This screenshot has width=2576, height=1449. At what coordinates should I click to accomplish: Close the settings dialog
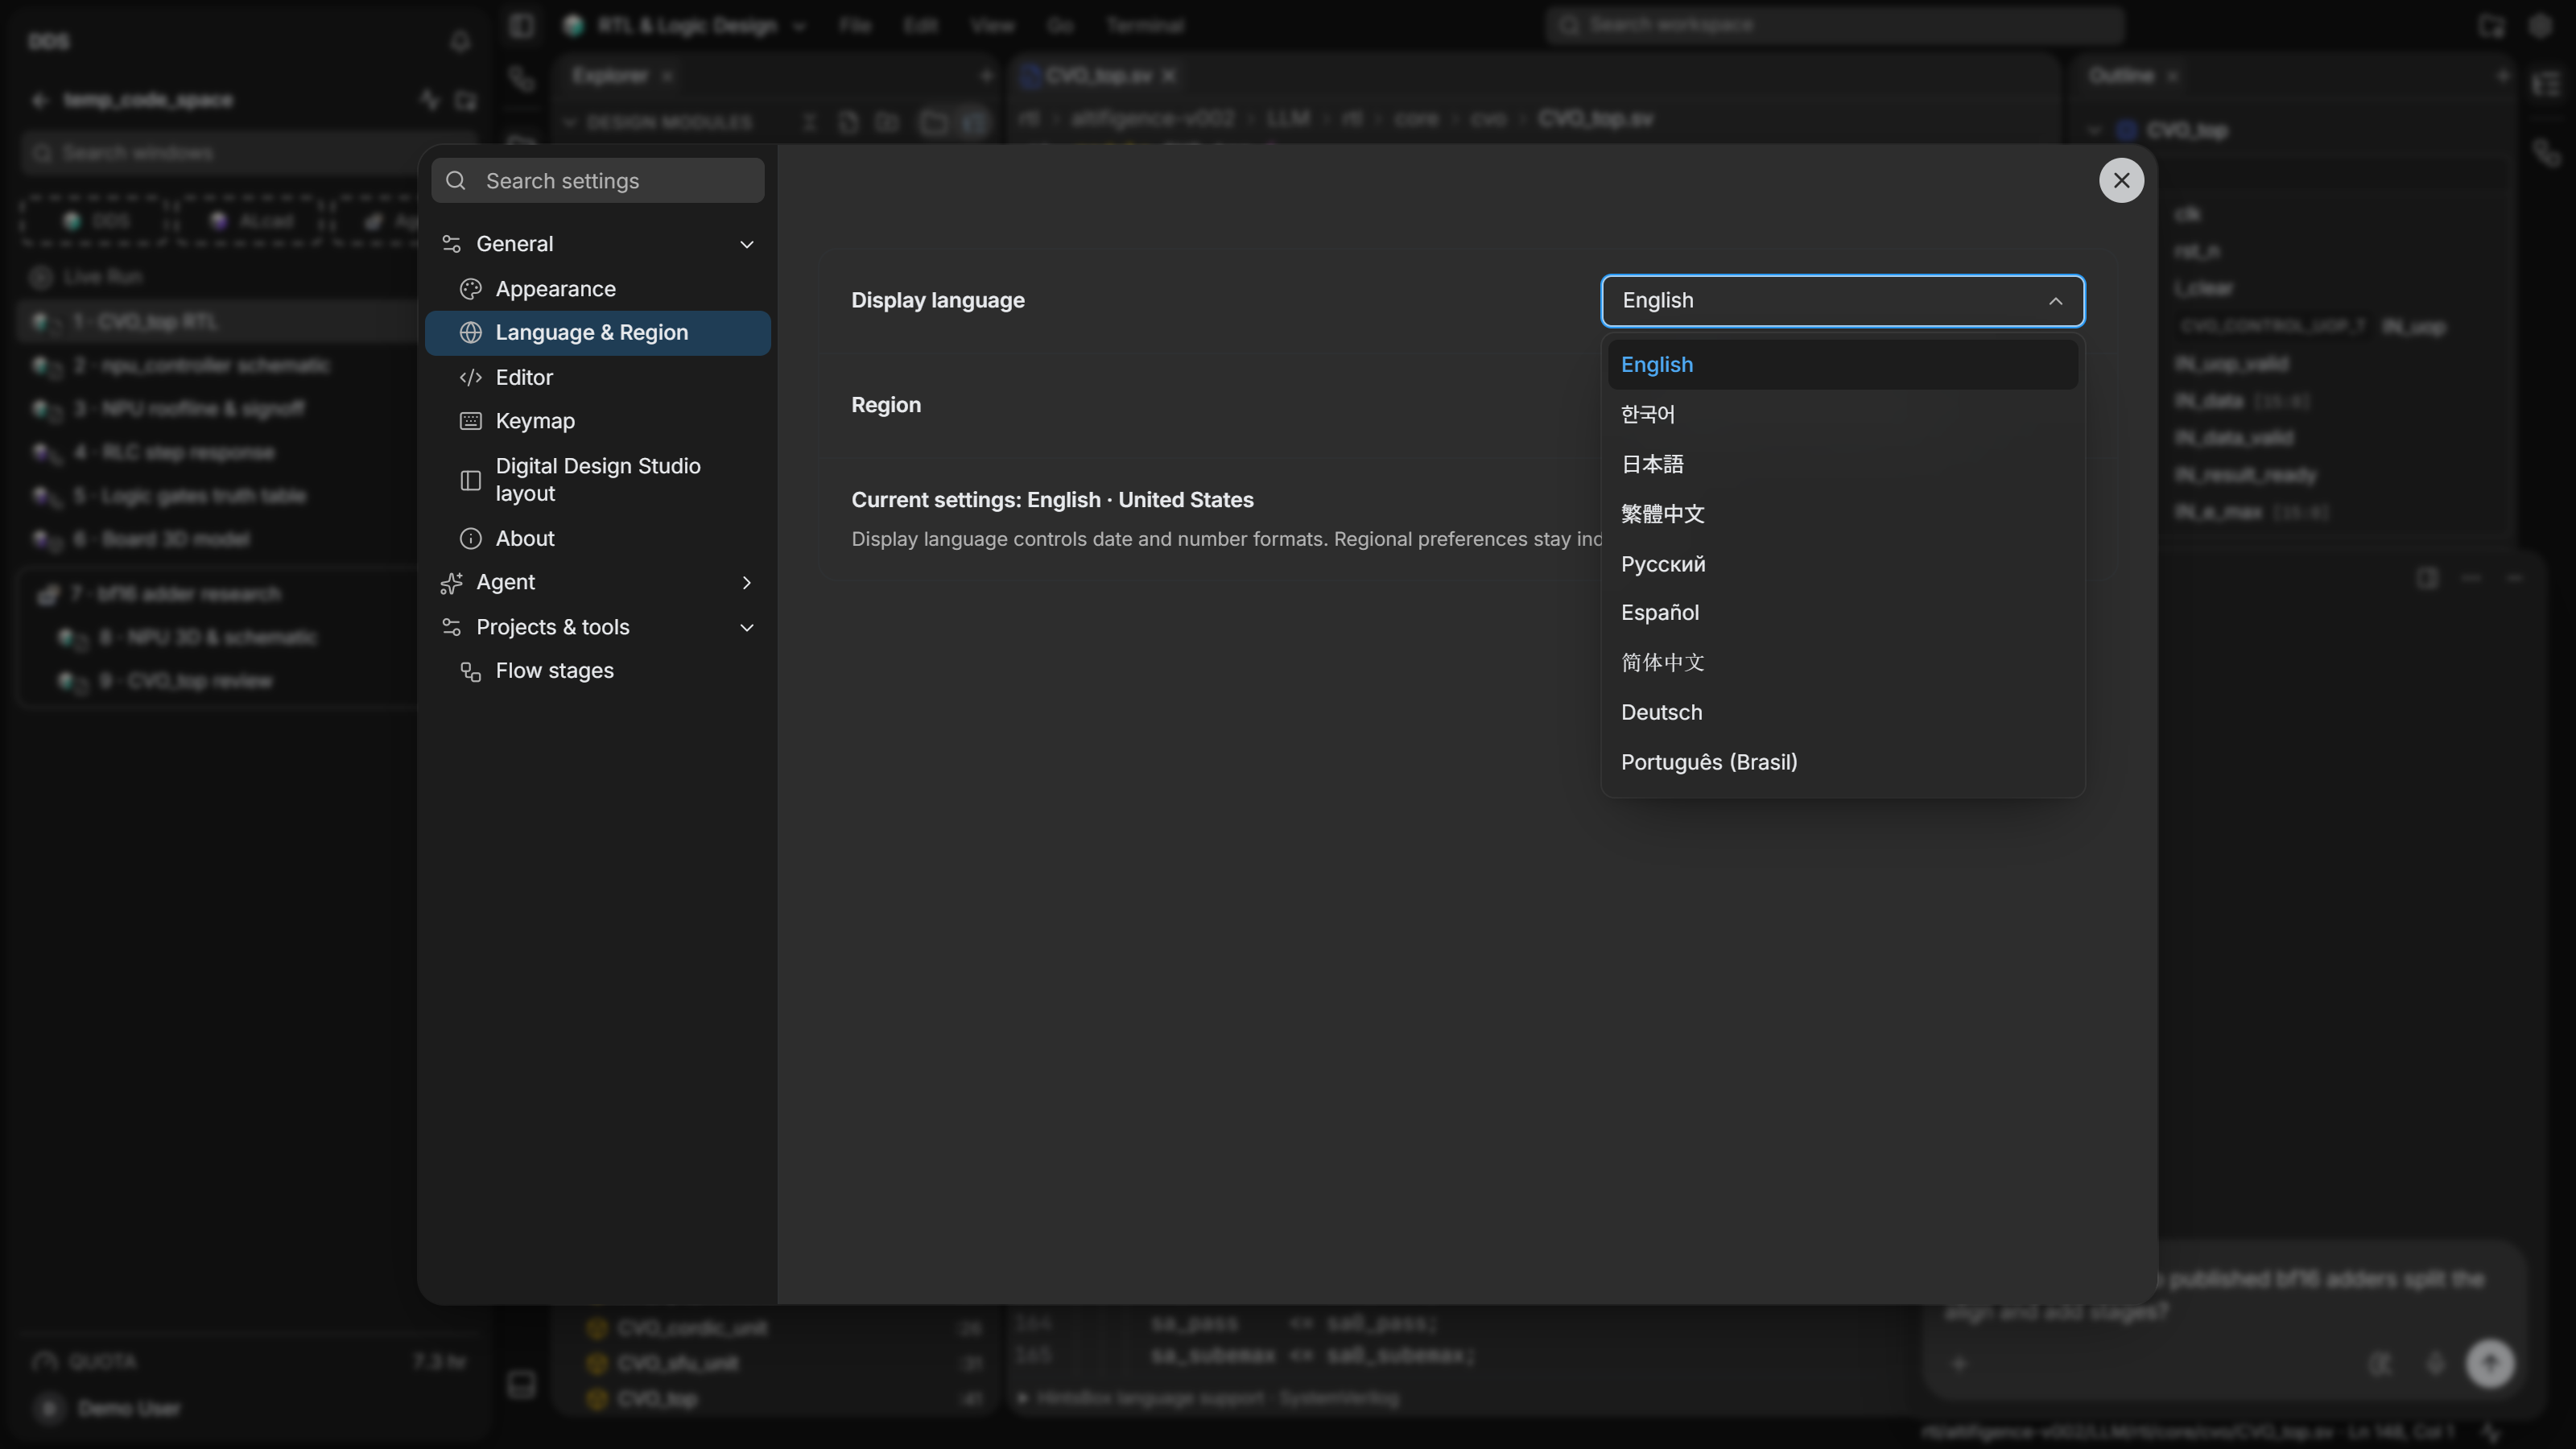click(2121, 181)
